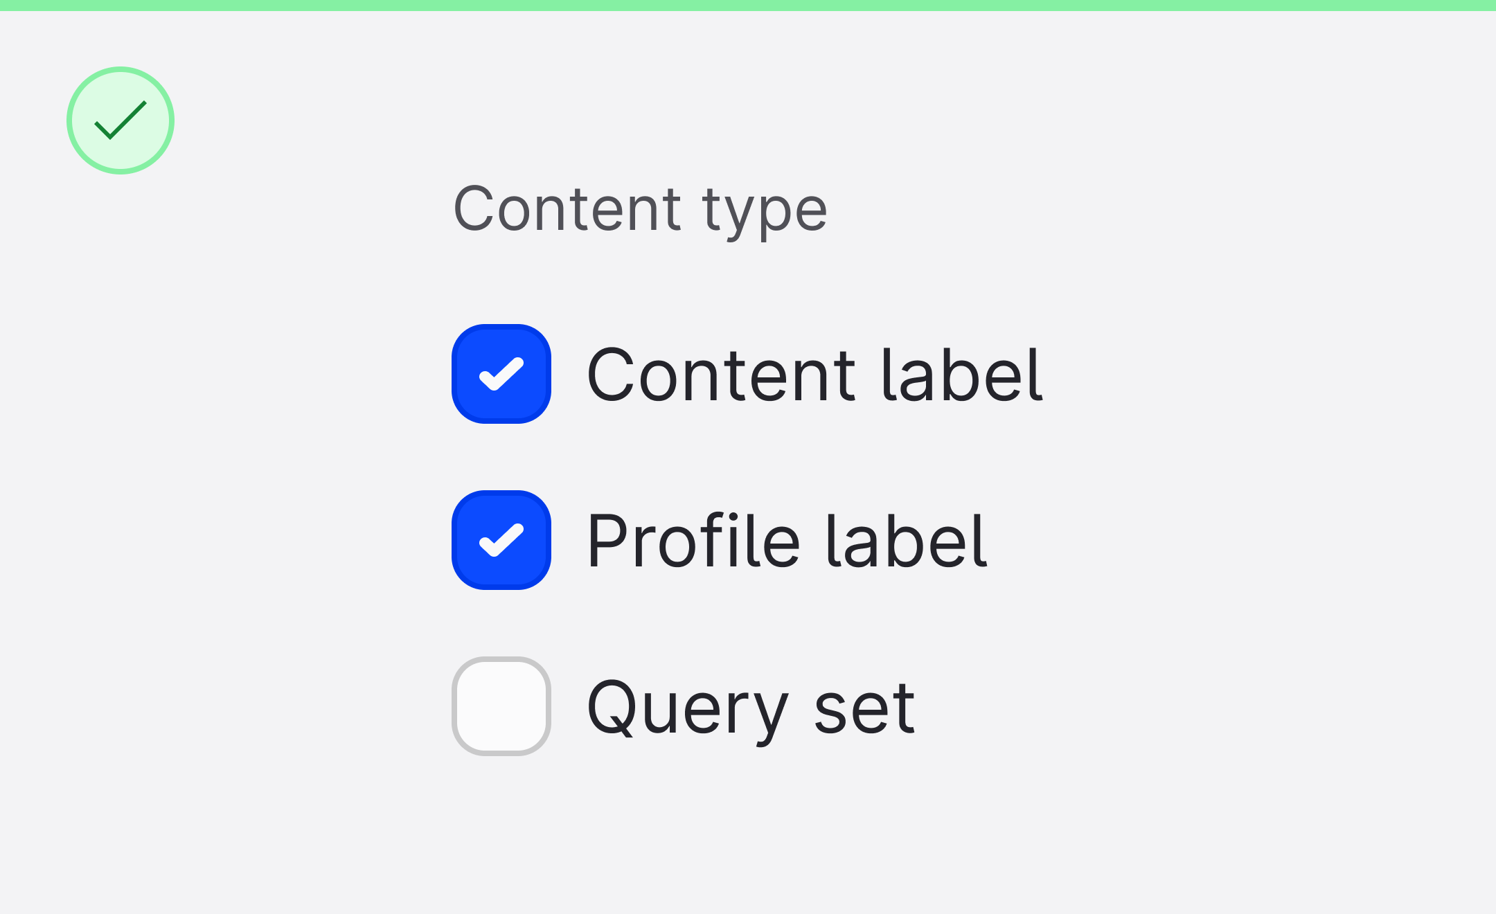Click white tick inside Profile label box
The height and width of the screenshot is (914, 1496).
click(501, 540)
